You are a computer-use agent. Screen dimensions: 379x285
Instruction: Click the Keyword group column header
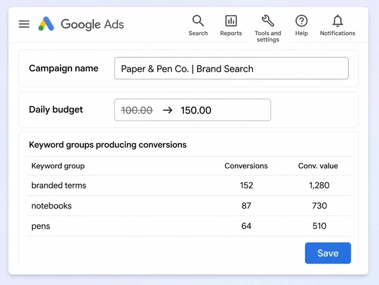(x=58, y=166)
